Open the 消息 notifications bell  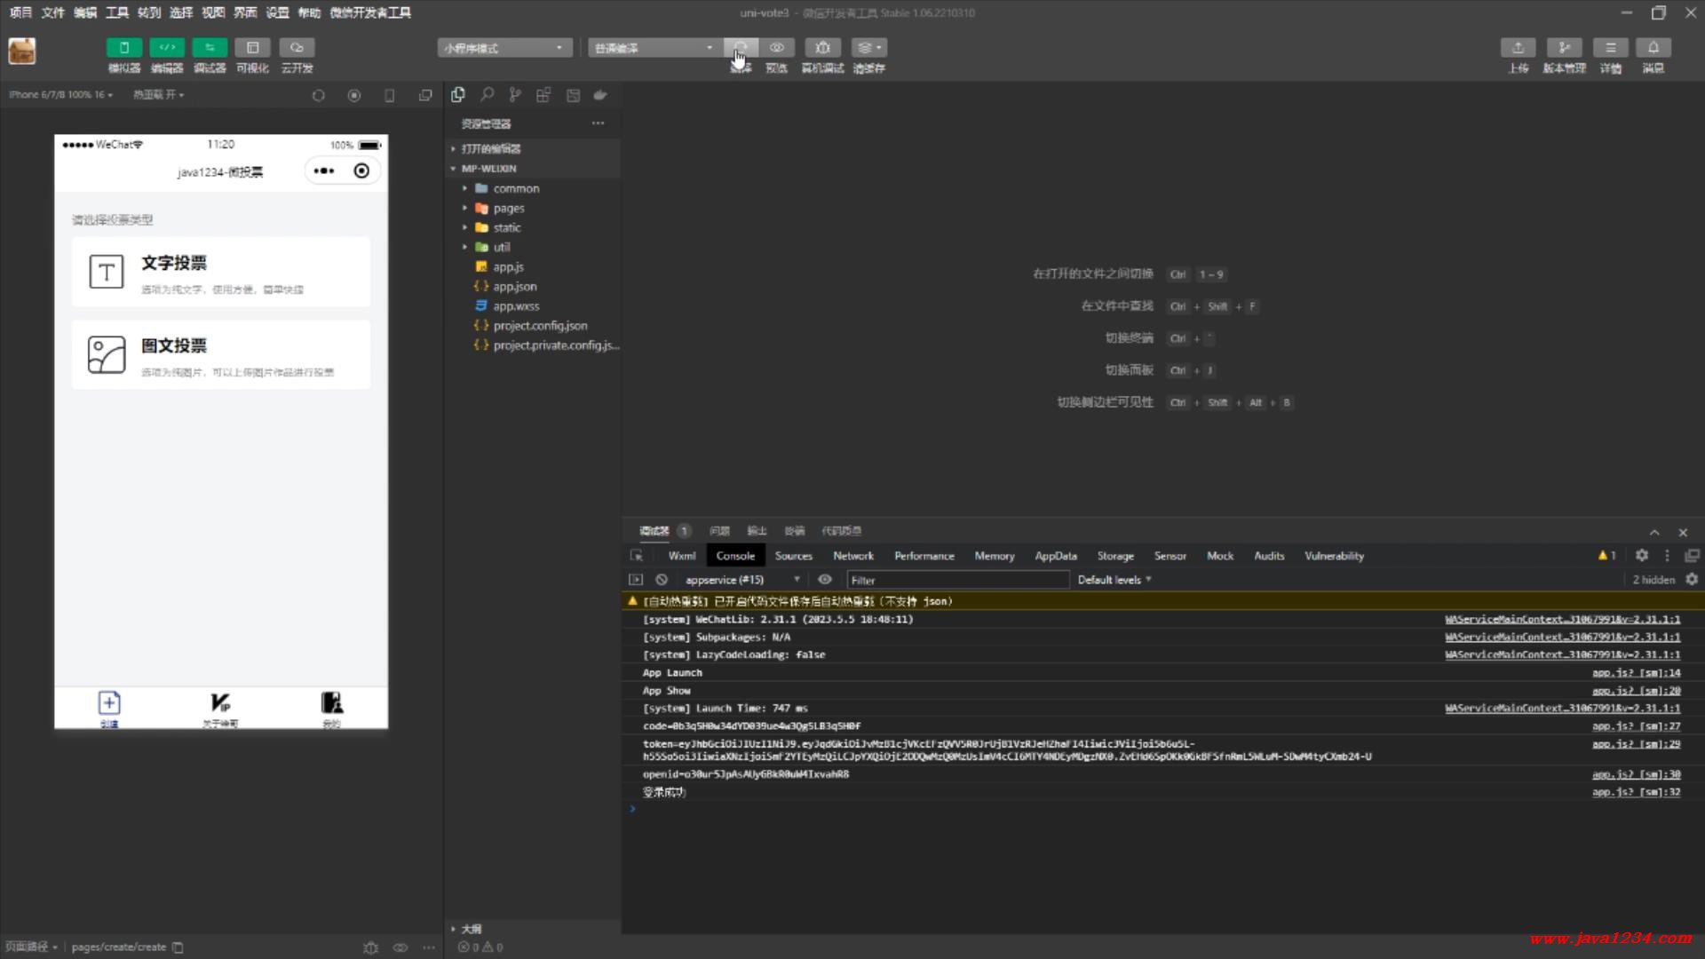point(1653,48)
